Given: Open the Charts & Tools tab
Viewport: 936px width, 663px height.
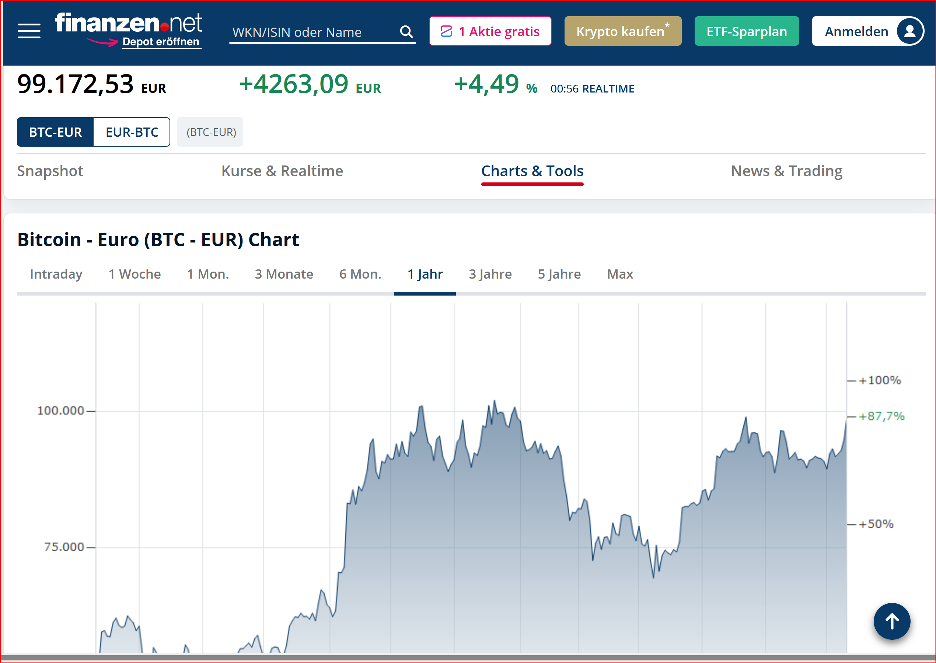Looking at the screenshot, I should point(532,171).
